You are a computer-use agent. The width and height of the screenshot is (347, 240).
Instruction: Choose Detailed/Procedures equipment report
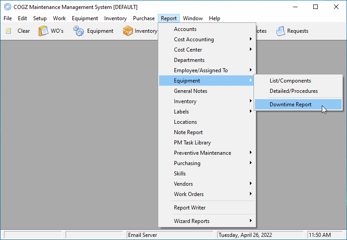click(x=298, y=91)
